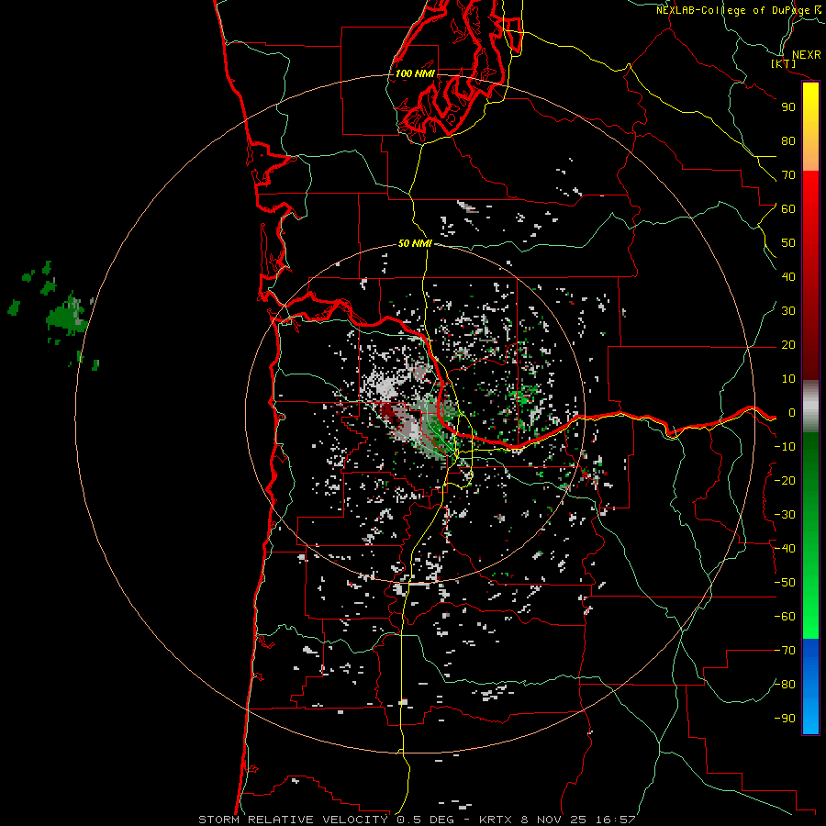Click the KT units label above the scale
The width and height of the screenshot is (826, 826).
784,63
